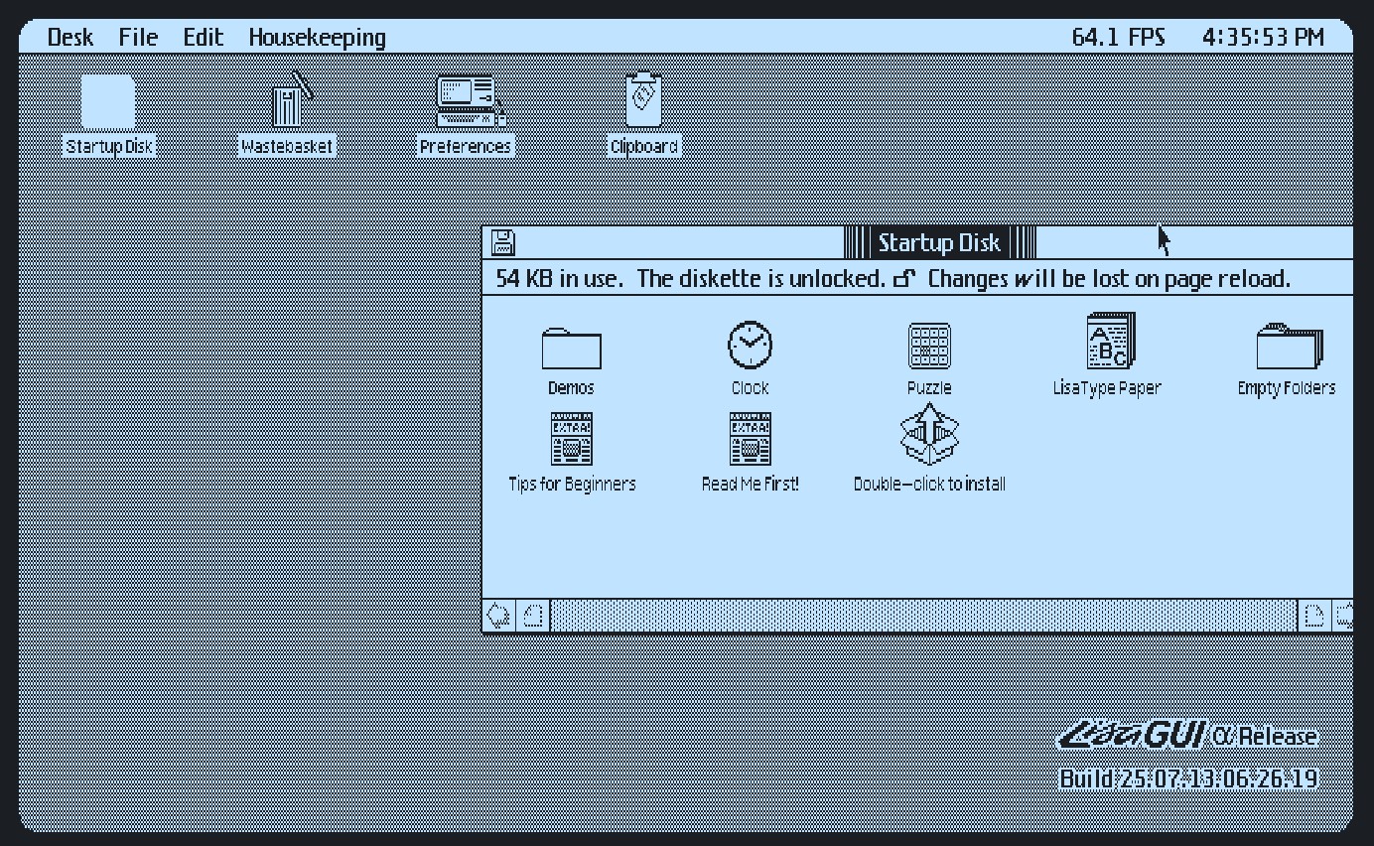Select the Preferences computer icon

[x=470, y=101]
